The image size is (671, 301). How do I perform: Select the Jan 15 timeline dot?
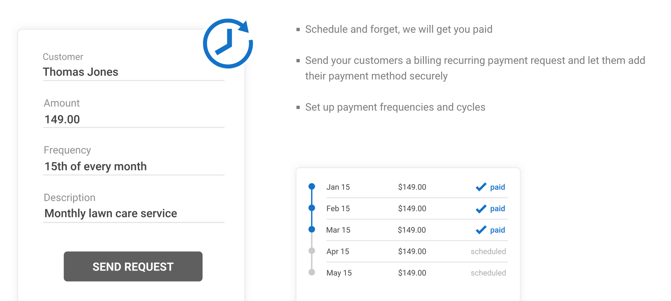click(x=312, y=187)
